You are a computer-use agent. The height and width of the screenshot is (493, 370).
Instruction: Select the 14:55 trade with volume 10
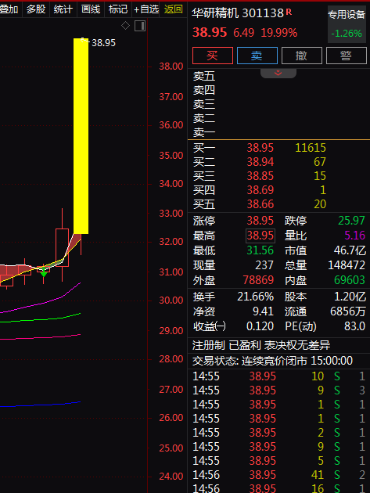pos(279,376)
